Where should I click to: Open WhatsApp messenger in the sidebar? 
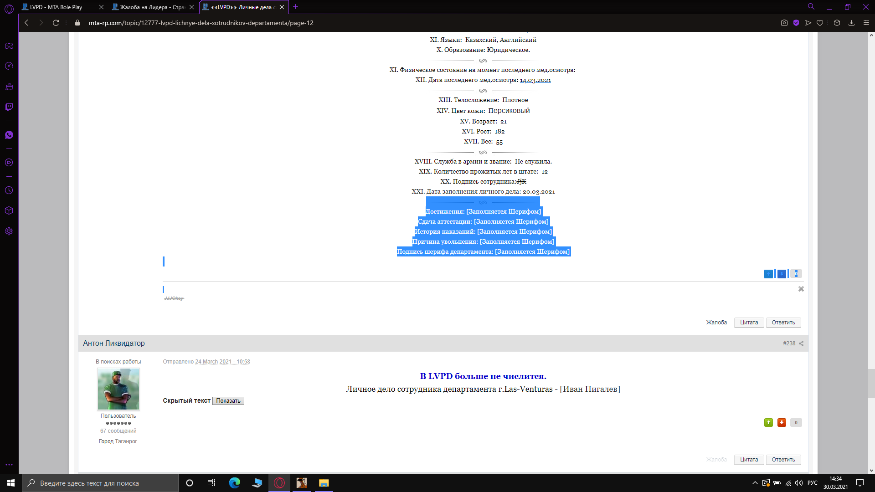coord(9,135)
